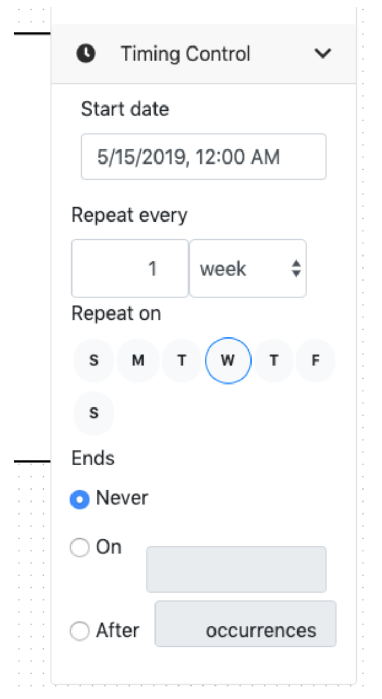Click the dropdown stepper arrows beside week

295,269
